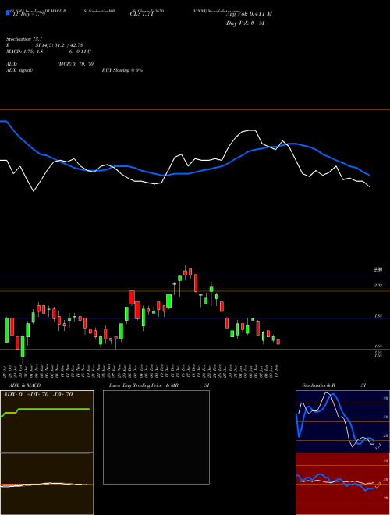Image resolution: width=390 pixels, height=515 pixels.
Task: Click the '1.85' price axis label
Action: (x=378, y=316)
